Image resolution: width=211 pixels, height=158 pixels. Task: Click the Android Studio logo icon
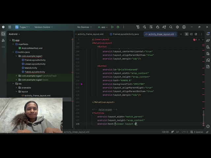[x=3, y=27]
